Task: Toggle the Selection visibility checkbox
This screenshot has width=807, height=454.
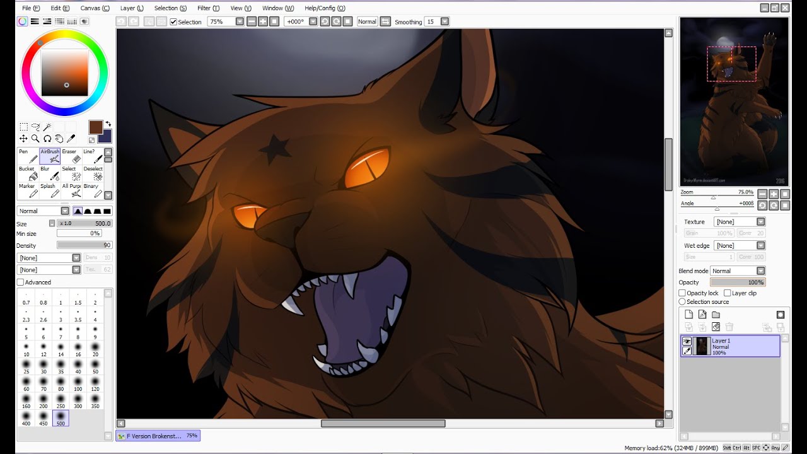Action: click(x=173, y=21)
